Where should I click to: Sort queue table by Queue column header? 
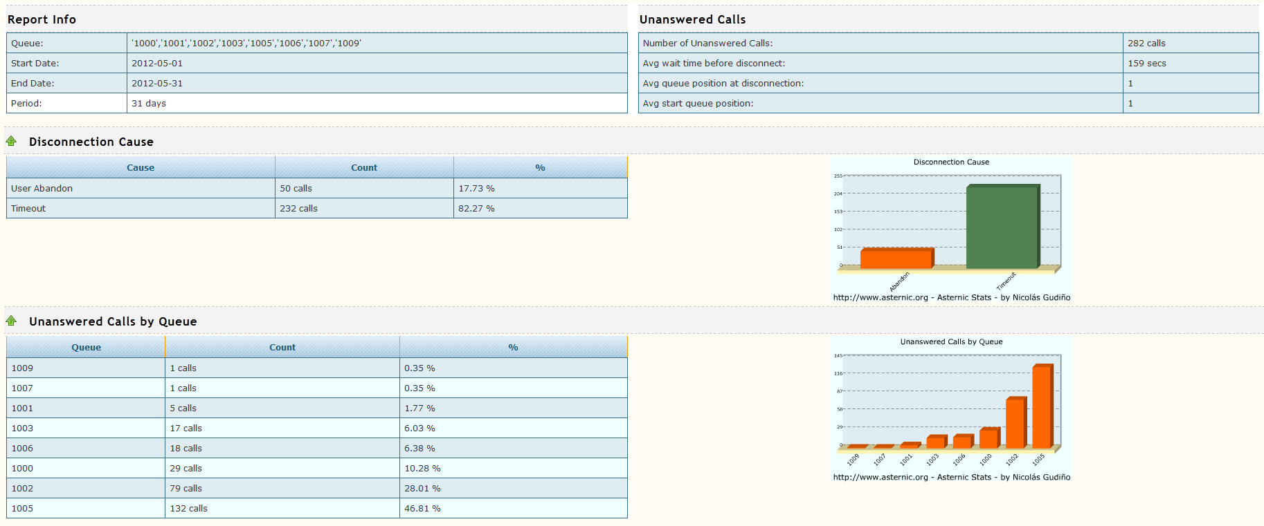tap(87, 347)
